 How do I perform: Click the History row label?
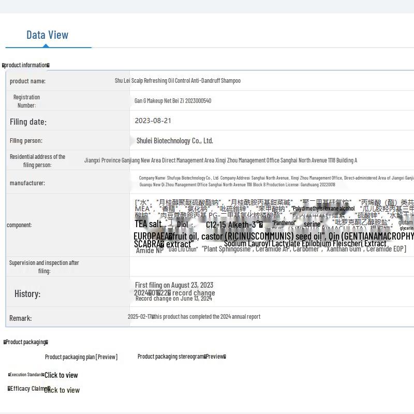click(x=27, y=293)
